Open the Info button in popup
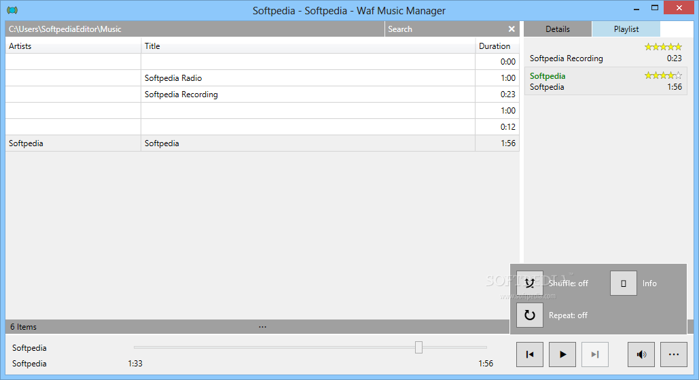 coord(623,283)
